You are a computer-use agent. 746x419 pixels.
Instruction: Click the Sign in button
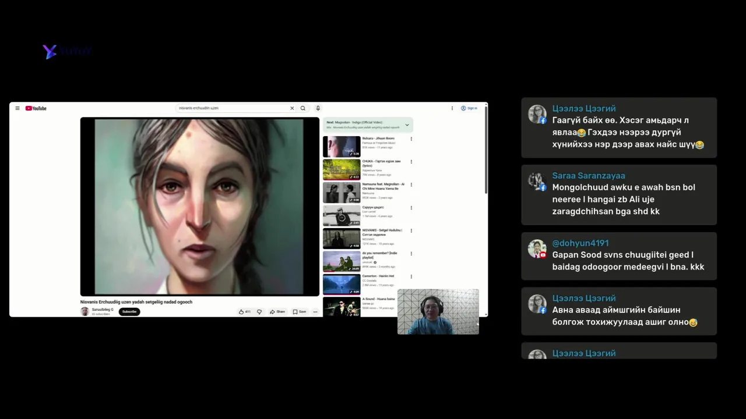(469, 108)
